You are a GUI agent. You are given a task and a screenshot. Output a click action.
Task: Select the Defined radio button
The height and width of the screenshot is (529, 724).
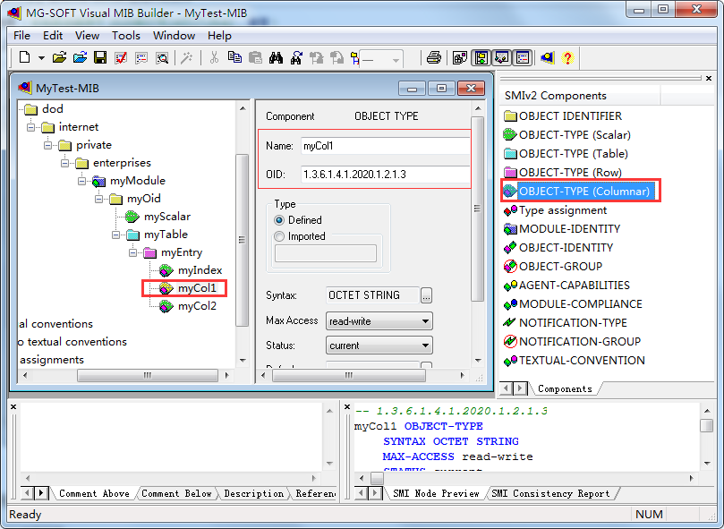pos(280,220)
